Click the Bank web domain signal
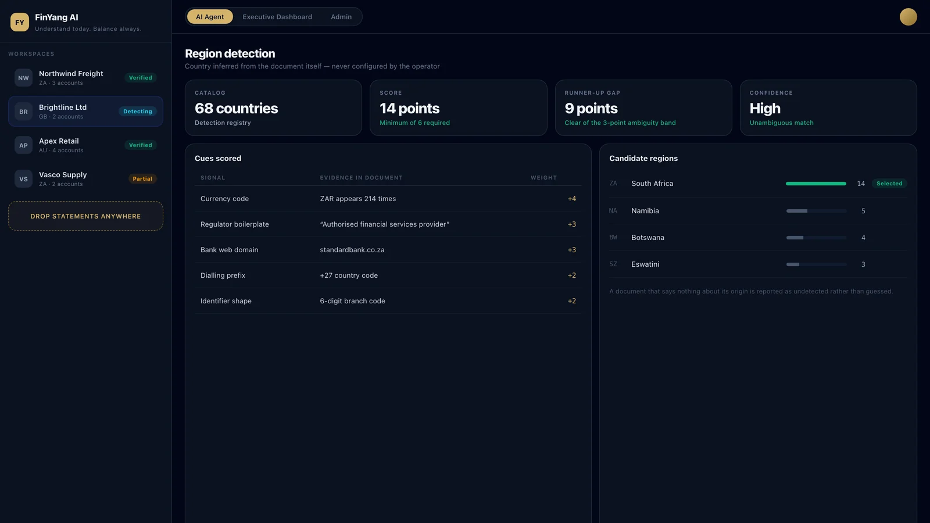This screenshot has width=930, height=523. 229,250
